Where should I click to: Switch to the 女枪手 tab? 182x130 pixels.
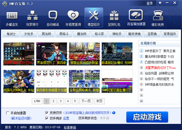point(29,34)
